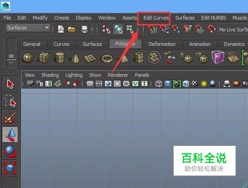Viewport: 248px width, 188px height.
Task: Toggle Use All Lights yellow bulb button
Action: pyautogui.click(x=204, y=84)
